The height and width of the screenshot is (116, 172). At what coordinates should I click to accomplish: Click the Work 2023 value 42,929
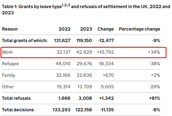[x=84, y=52]
